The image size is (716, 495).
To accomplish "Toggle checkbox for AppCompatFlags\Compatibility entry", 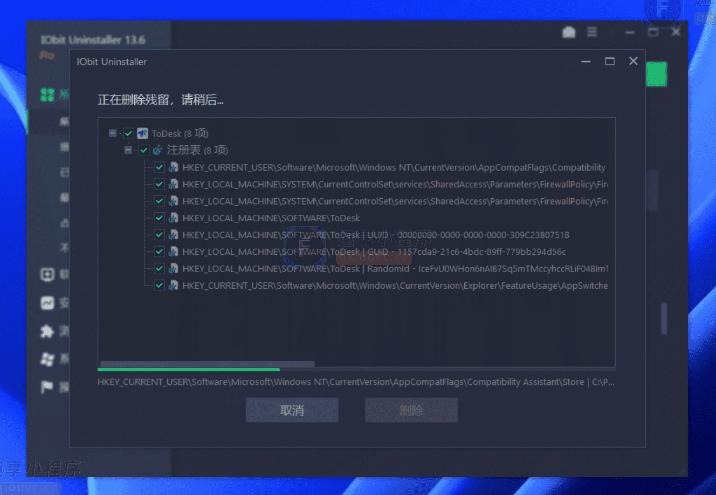I will click(x=160, y=167).
